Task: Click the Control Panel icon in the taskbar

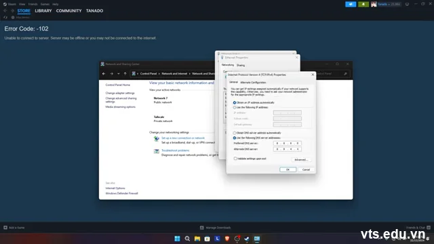Action: tap(257, 239)
